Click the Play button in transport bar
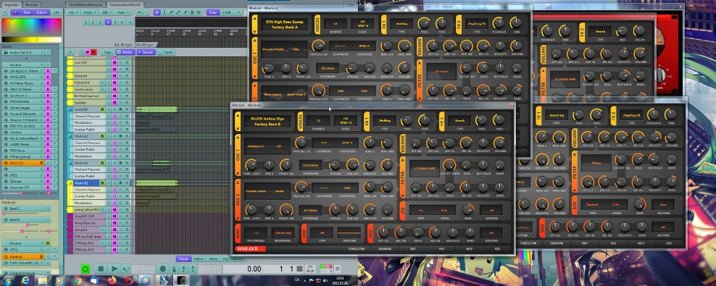This screenshot has height=286, width=716. click(x=115, y=269)
